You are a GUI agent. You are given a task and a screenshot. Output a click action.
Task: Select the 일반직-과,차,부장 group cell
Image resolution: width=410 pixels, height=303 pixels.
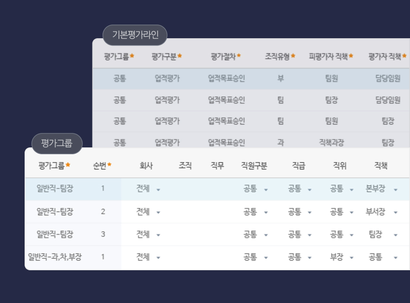(55, 257)
